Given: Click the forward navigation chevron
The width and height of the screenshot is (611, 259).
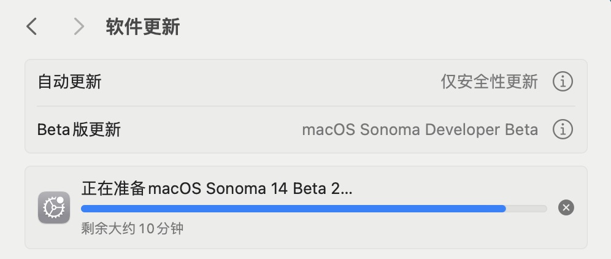Looking at the screenshot, I should click(x=78, y=26).
